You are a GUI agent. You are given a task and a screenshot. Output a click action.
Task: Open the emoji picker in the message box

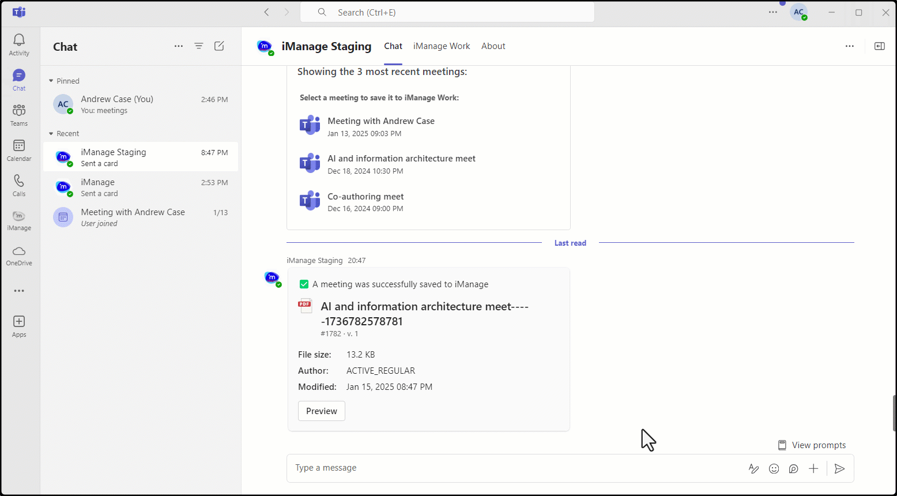tap(774, 468)
